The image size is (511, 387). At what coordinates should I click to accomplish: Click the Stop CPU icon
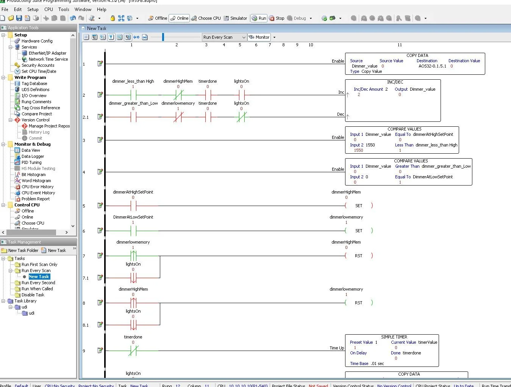[x=277, y=18]
